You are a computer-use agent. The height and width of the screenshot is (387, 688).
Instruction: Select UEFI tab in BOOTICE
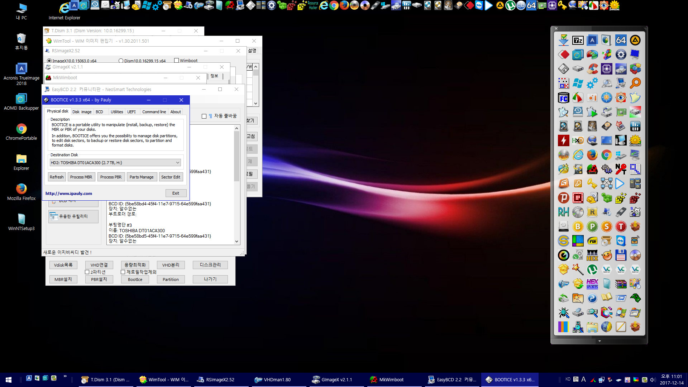click(x=132, y=111)
